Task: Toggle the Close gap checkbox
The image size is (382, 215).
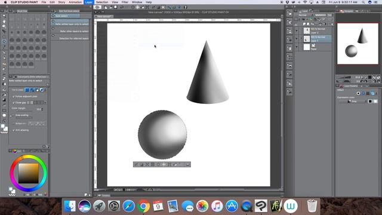Action: pos(14,103)
